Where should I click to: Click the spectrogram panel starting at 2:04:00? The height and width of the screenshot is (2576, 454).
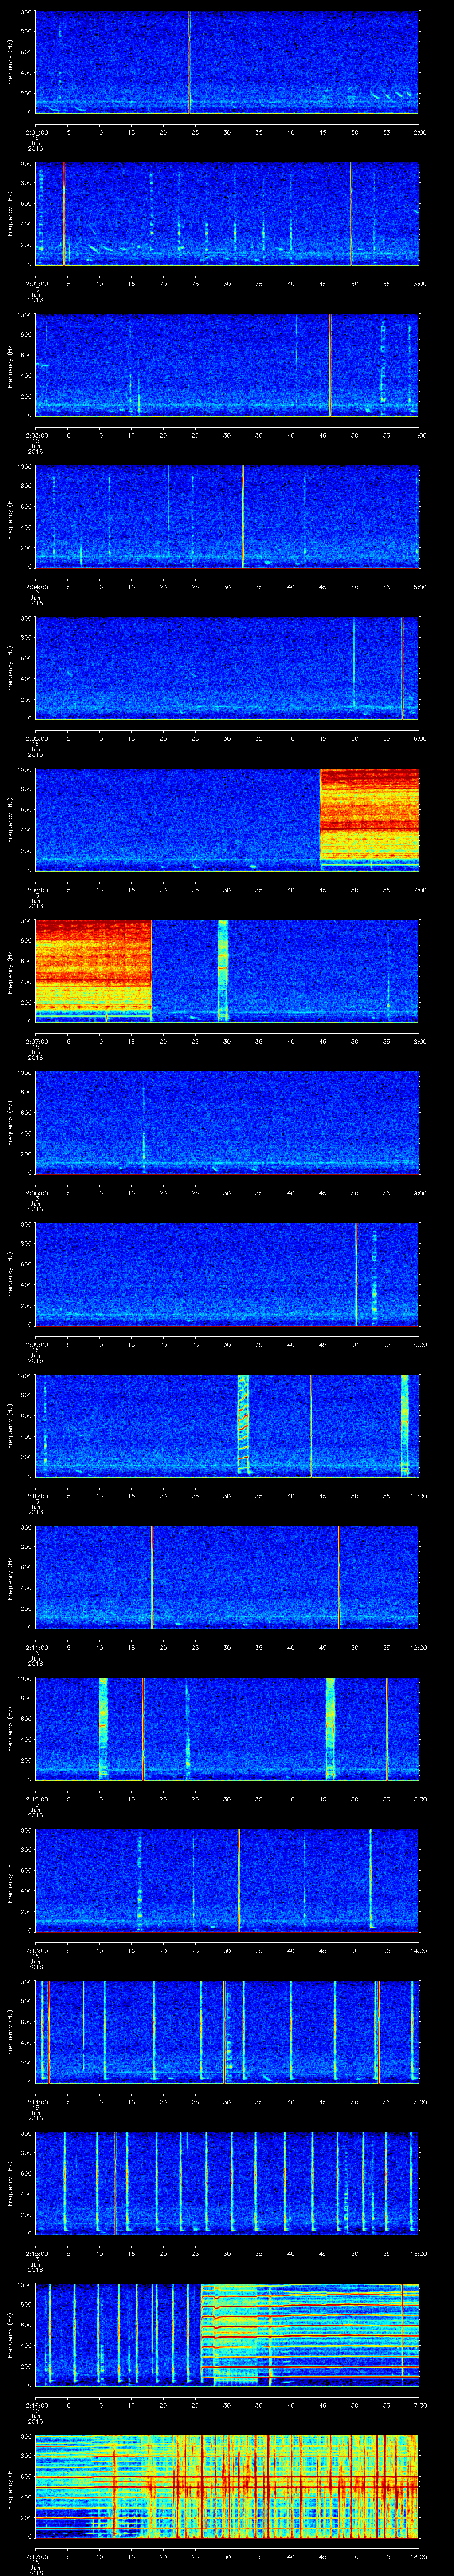click(x=227, y=516)
